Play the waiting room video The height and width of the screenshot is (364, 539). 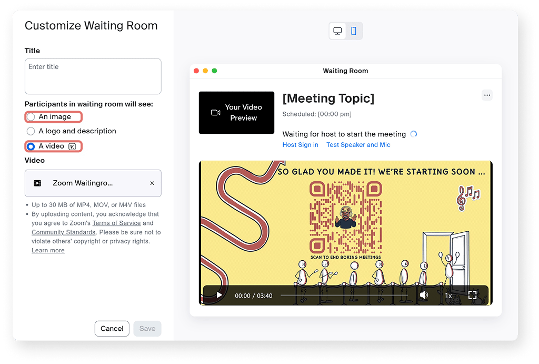tap(219, 295)
